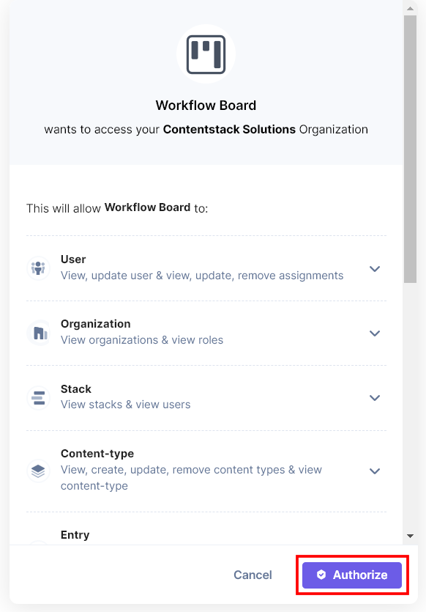426x612 pixels.
Task: Click the Workflow Board app logo
Action: tap(206, 54)
